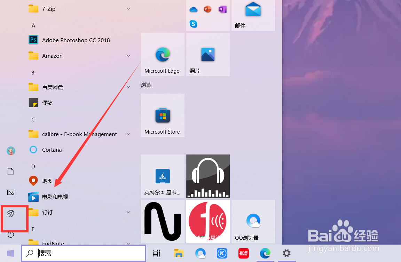Open File Explorer from the taskbar
401x262 pixels.
[x=179, y=253]
